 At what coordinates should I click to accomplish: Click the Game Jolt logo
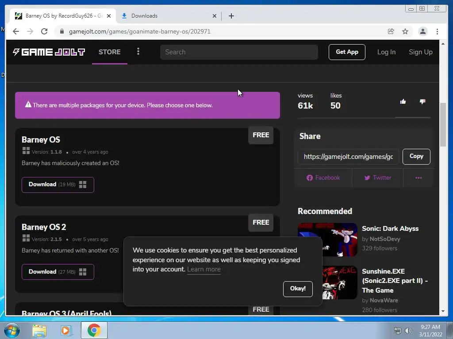pos(49,52)
